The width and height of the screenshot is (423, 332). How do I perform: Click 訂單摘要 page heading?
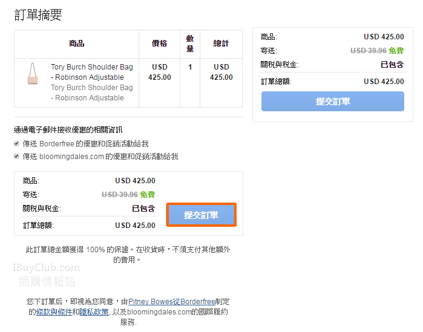pos(38,15)
